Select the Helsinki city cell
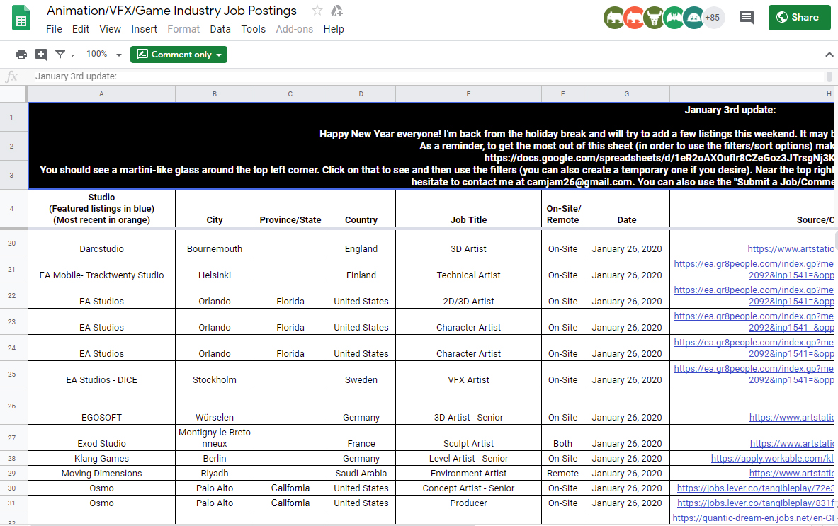Image resolution: width=838 pixels, height=526 pixels. click(215, 269)
